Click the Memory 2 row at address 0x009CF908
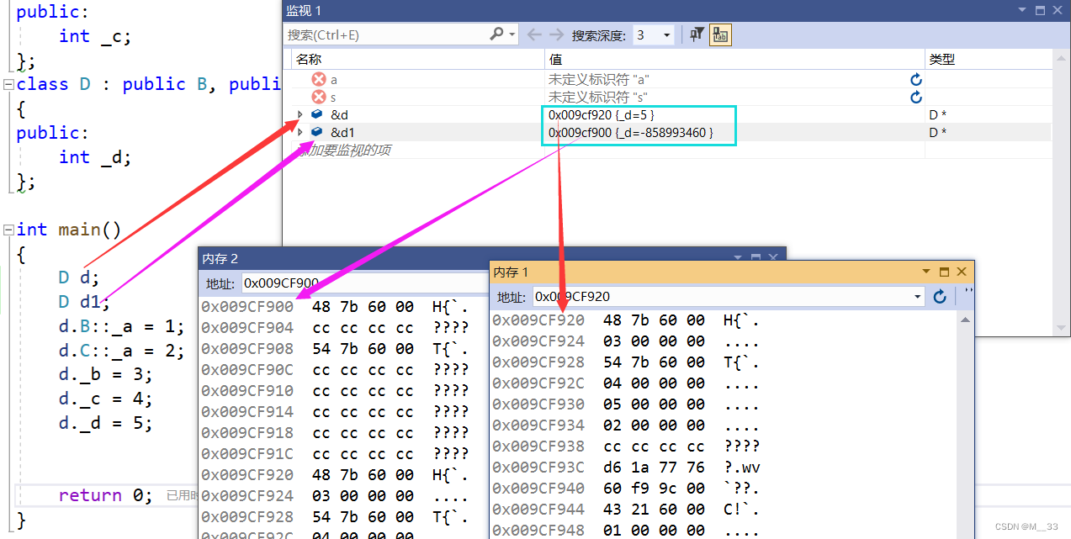Screen dimensions: 1071x539 tap(335, 348)
